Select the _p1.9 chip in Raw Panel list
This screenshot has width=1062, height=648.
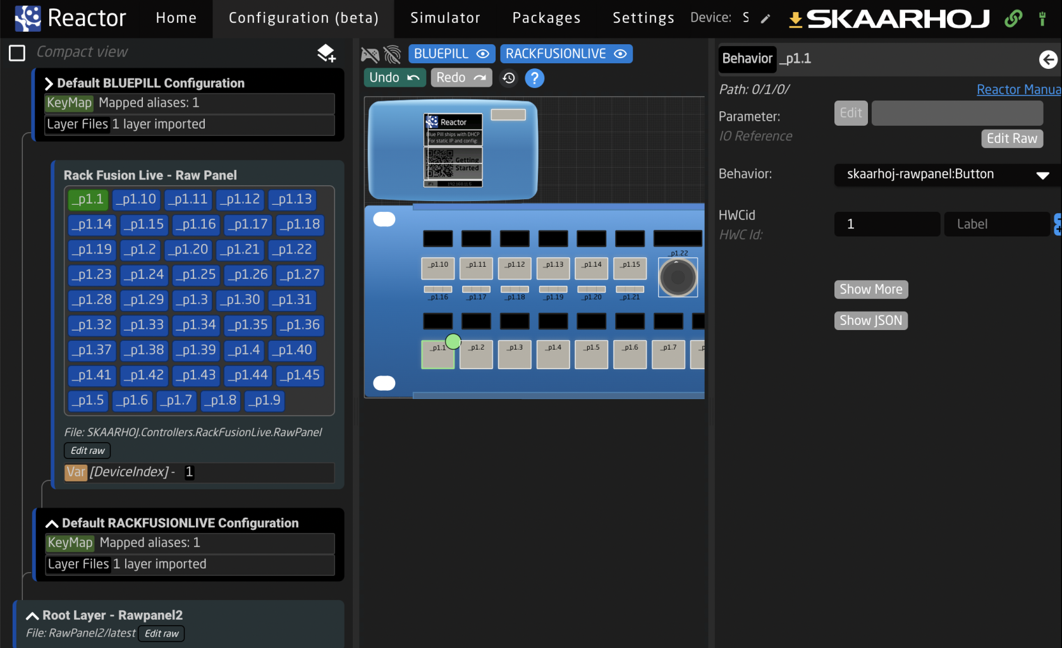265,401
